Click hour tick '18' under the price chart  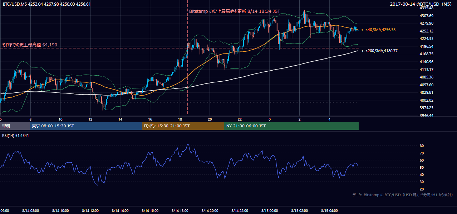coord(180,119)
